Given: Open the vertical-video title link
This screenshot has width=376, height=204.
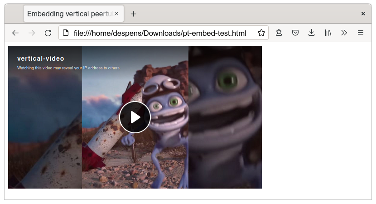Looking at the screenshot, I should point(40,58).
